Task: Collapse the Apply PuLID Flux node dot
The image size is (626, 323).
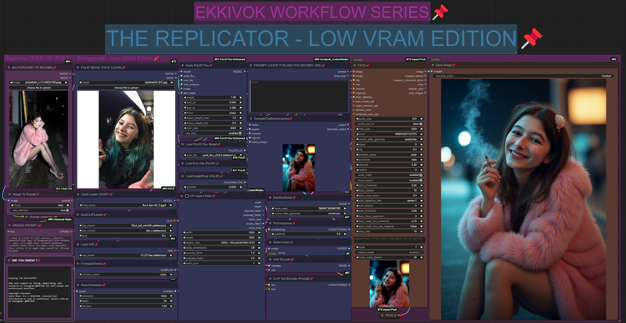Action: coord(182,65)
